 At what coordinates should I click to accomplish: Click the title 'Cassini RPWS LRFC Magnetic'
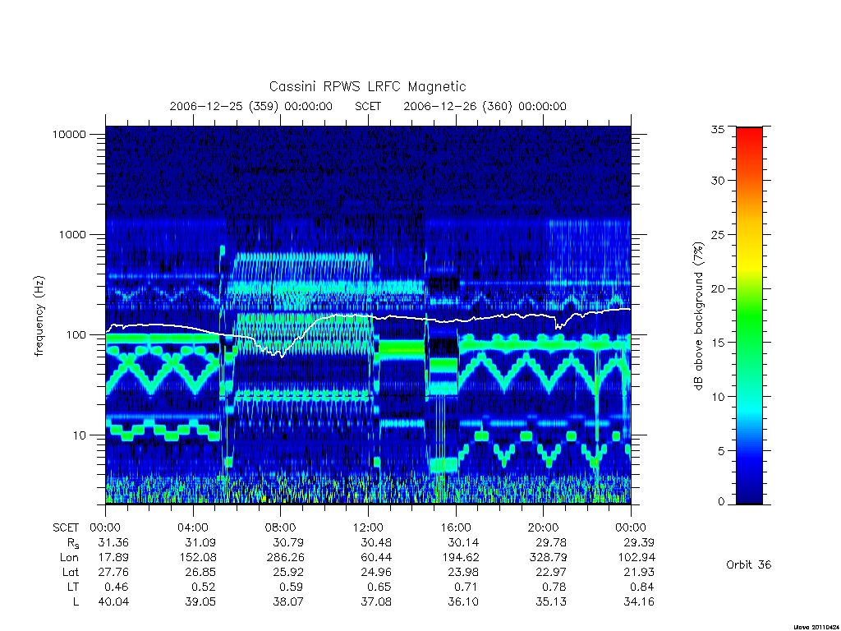367,86
